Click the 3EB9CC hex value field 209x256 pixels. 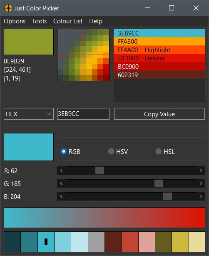tap(83, 114)
